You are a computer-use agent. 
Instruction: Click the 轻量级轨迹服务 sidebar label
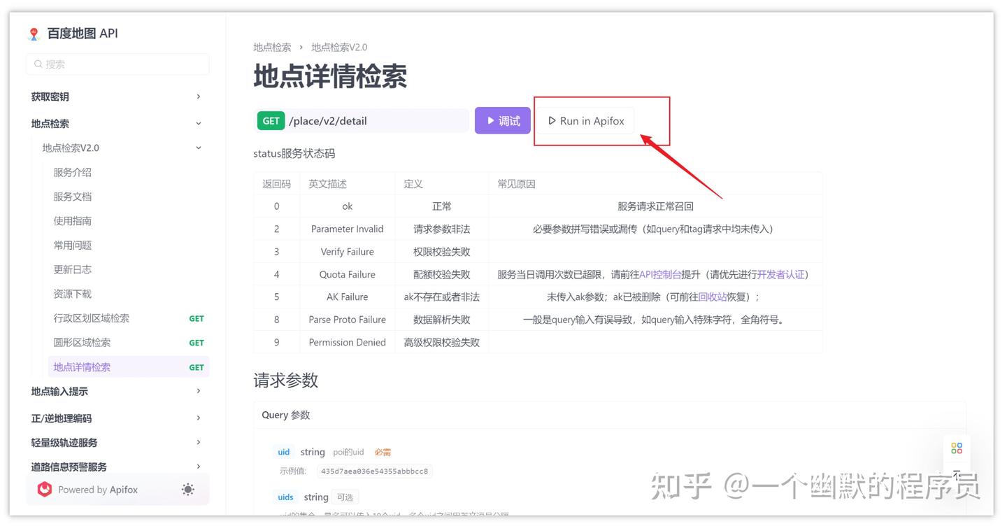64,442
